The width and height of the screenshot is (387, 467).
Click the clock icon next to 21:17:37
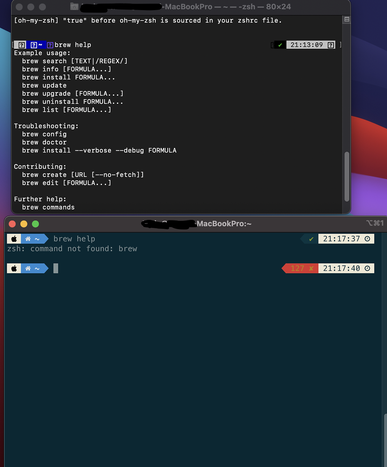click(x=367, y=239)
